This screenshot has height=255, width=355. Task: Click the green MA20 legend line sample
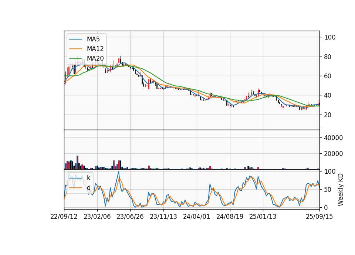pos(75,58)
